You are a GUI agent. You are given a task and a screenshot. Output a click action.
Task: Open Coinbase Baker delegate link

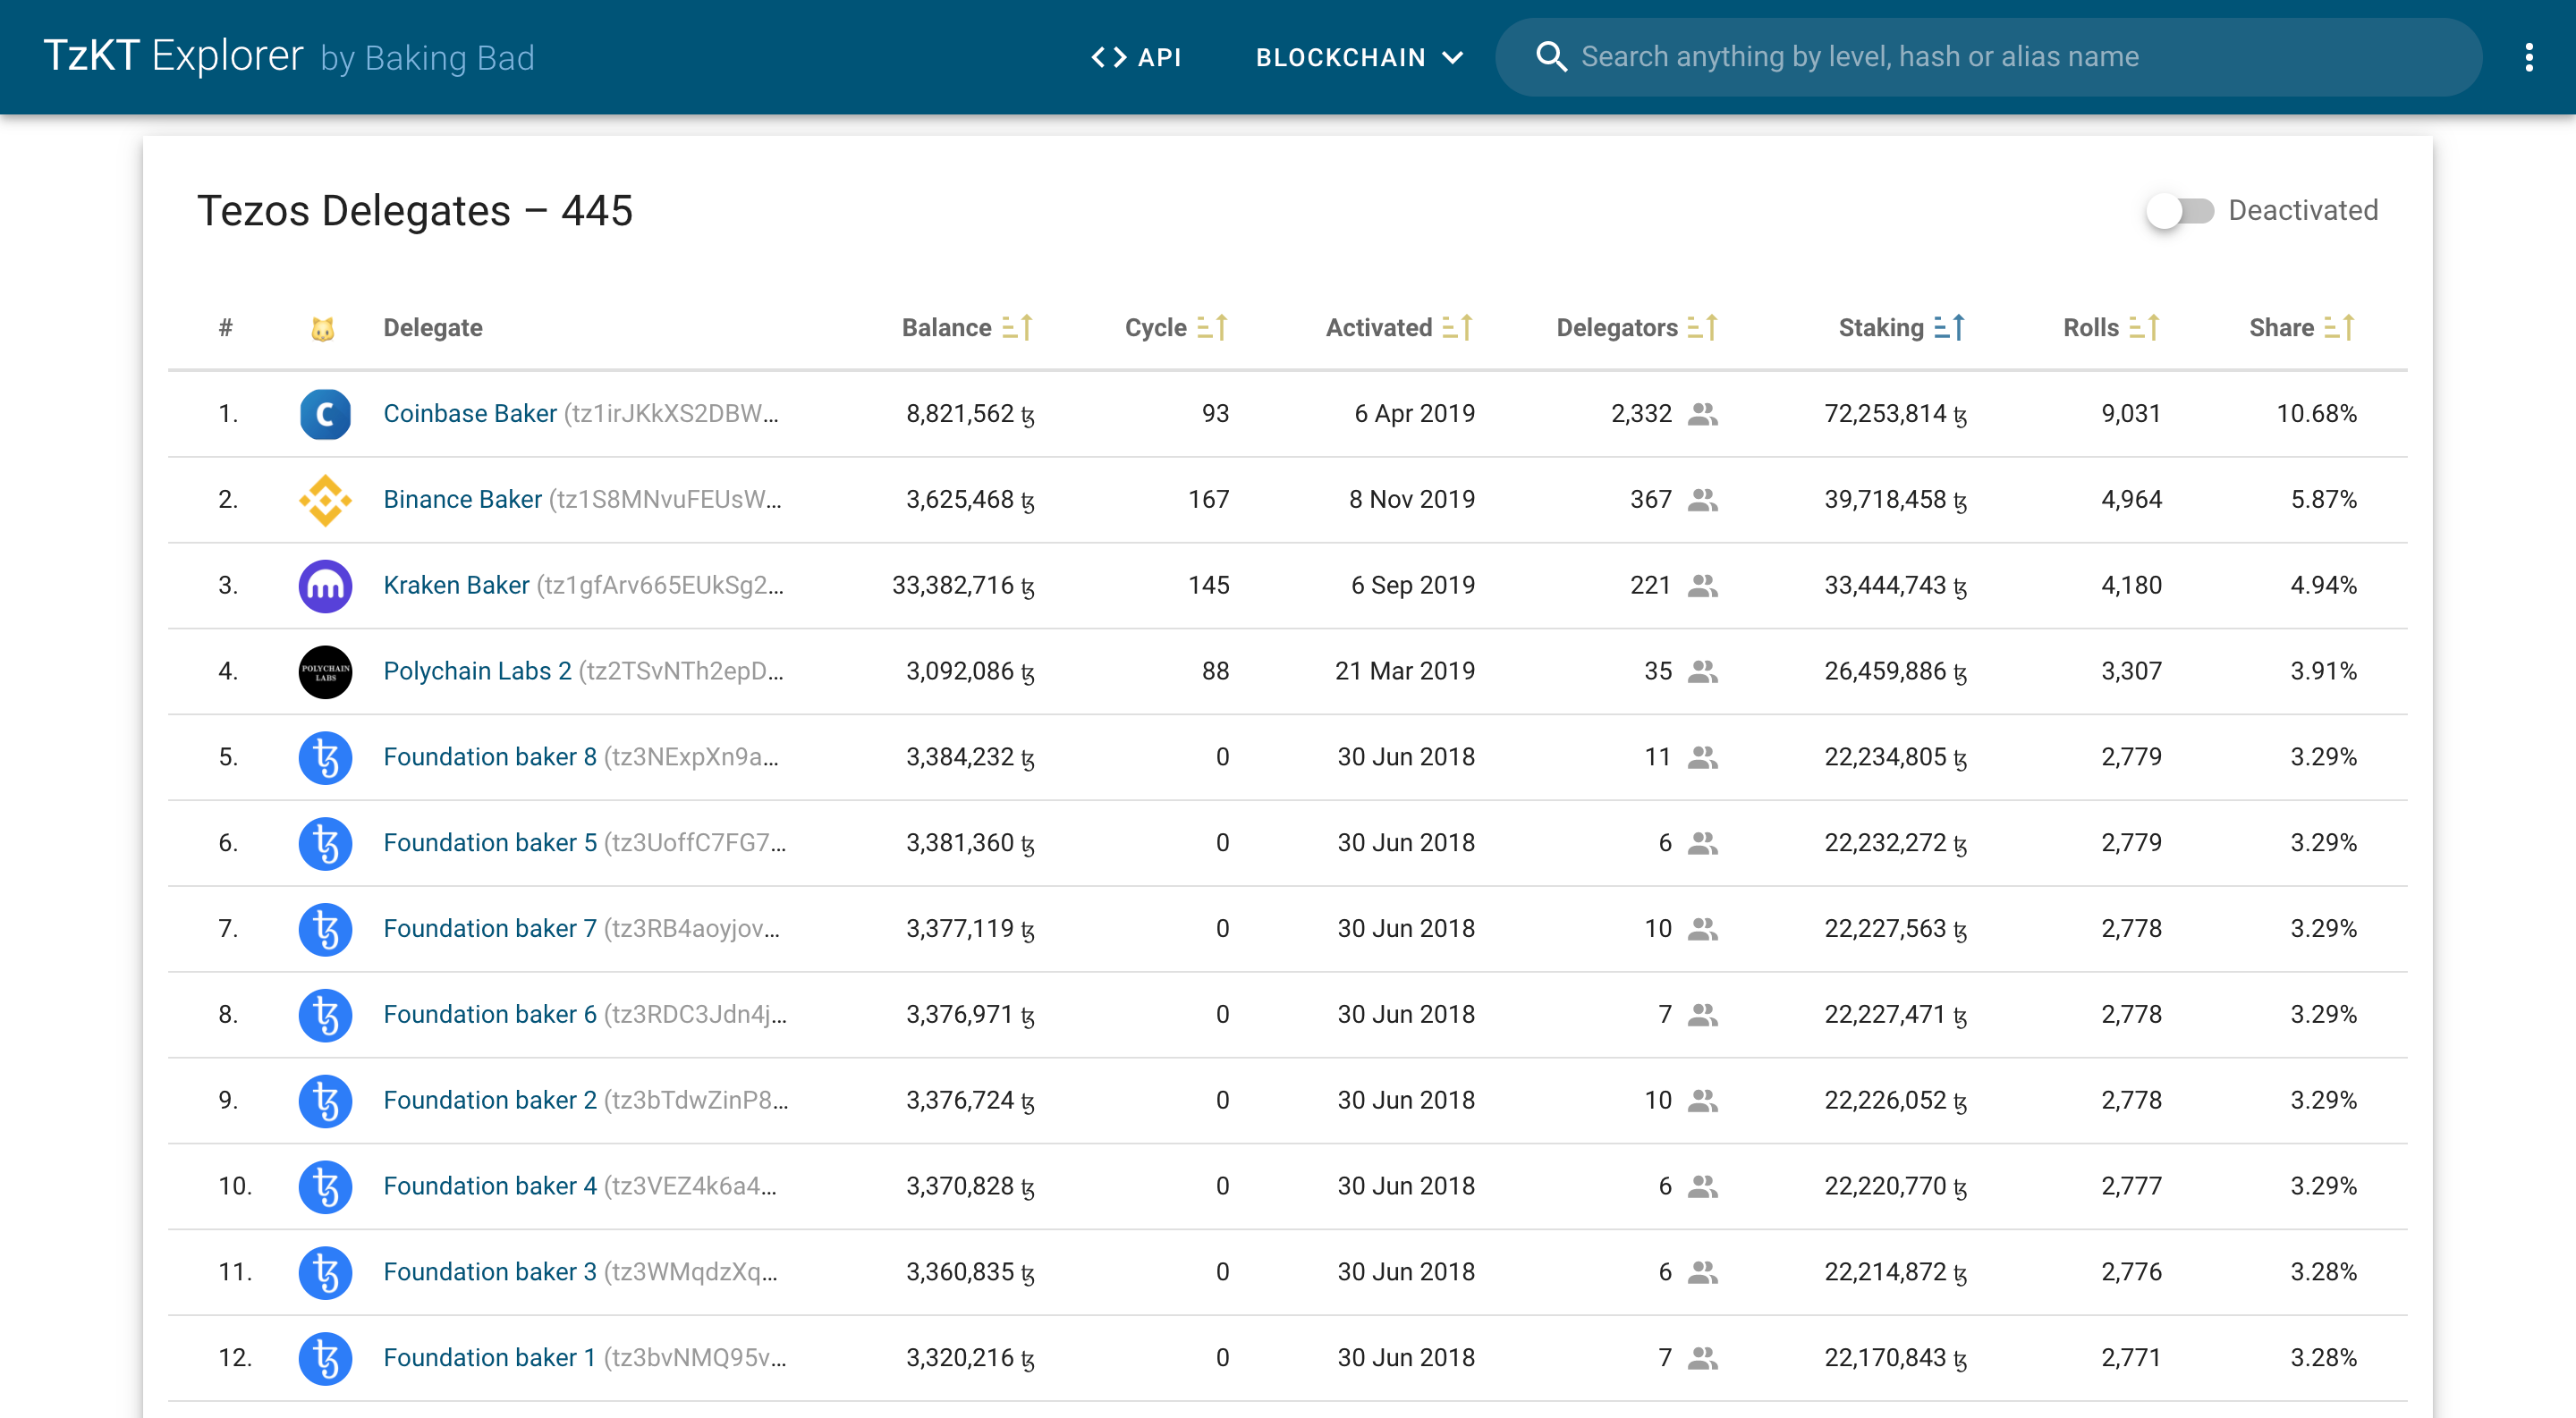pyautogui.click(x=470, y=414)
